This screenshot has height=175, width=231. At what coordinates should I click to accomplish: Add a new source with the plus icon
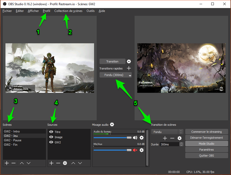(x=51, y=163)
